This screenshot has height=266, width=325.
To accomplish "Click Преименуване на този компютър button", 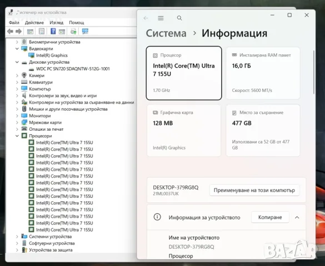I will [x=254, y=190].
